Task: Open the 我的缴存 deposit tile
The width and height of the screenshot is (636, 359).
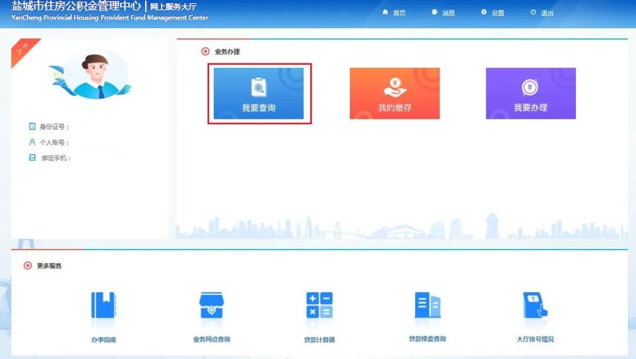Action: 395,94
